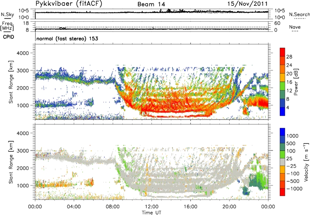Click the '-25' velocity scale value
This screenshot has width=310, height=215.
coord(292,166)
